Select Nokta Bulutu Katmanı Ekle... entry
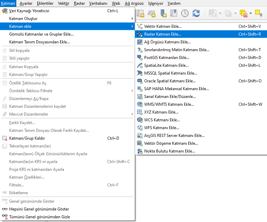Viewport: 267px width, 222px height. [x=201, y=151]
